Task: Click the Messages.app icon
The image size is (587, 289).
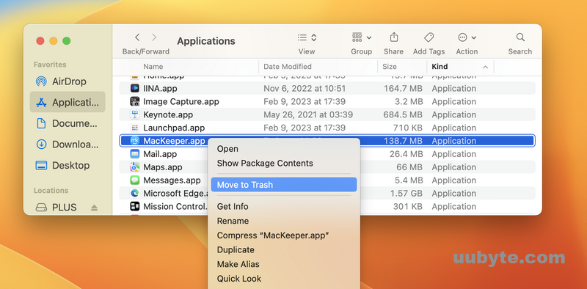Action: 135,180
